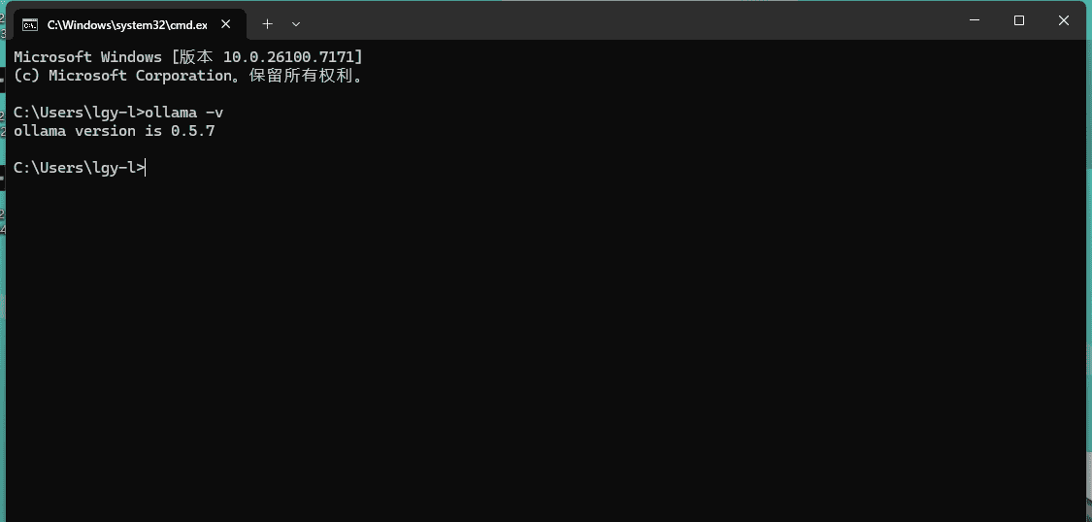This screenshot has height=522, width=1092.
Task: Minimize the terminal window
Action: tap(975, 20)
